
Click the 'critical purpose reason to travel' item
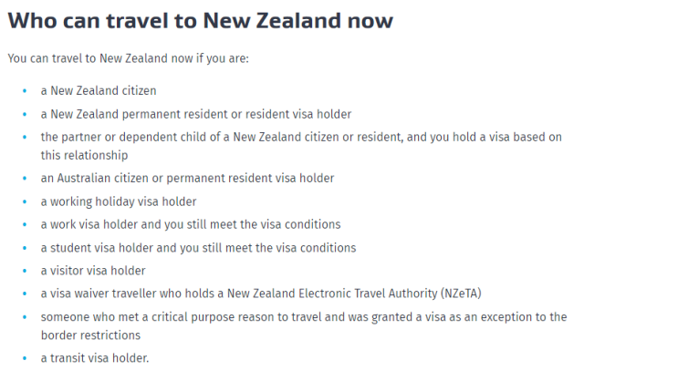303,316
